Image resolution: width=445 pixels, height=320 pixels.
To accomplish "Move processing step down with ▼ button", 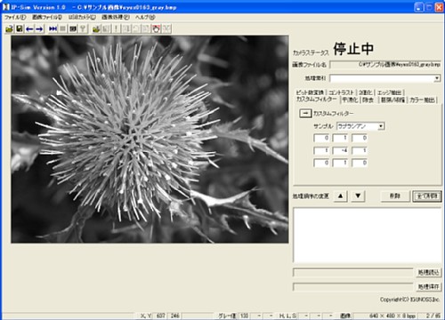I will [358, 196].
